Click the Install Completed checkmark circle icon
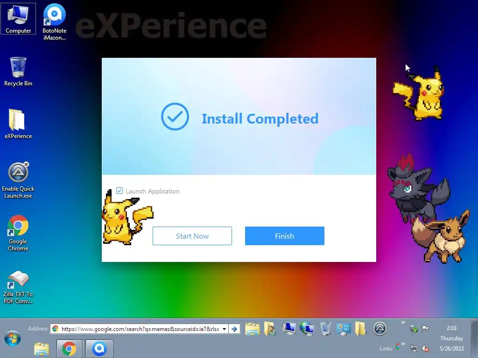 tap(175, 117)
